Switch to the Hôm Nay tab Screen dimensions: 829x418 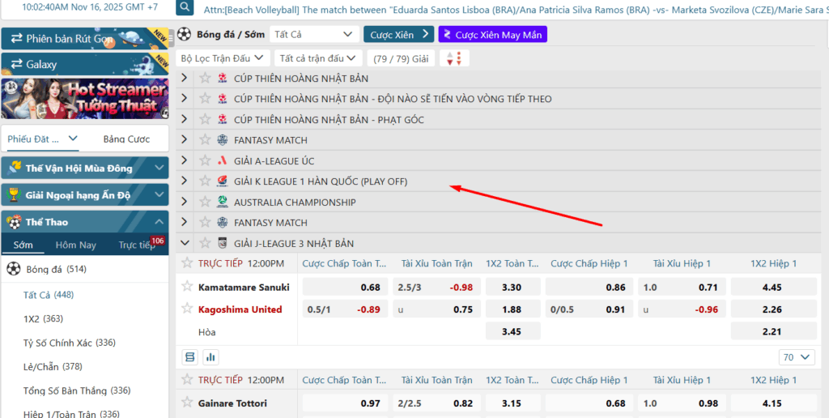pos(75,245)
